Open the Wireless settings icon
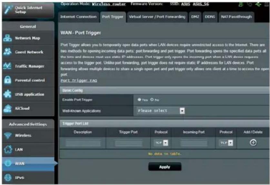Image resolution: width=270 pixels, height=185 pixels. click(x=8, y=135)
